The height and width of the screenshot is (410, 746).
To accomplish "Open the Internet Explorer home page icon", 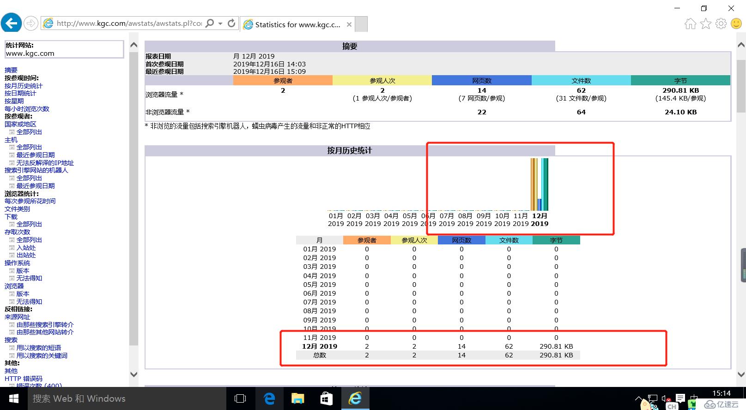I will 691,24.
